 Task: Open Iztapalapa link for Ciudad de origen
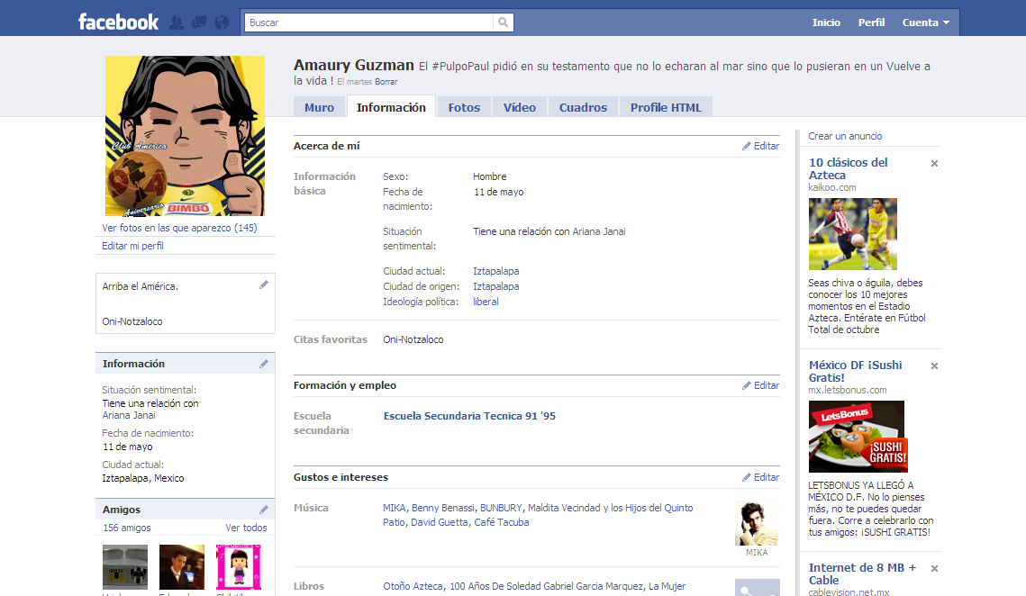pyautogui.click(x=496, y=286)
